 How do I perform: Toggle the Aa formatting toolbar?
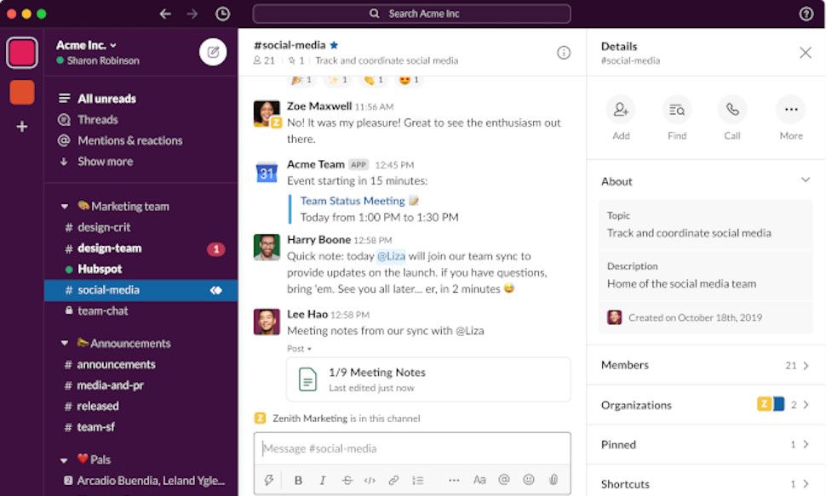(x=479, y=480)
